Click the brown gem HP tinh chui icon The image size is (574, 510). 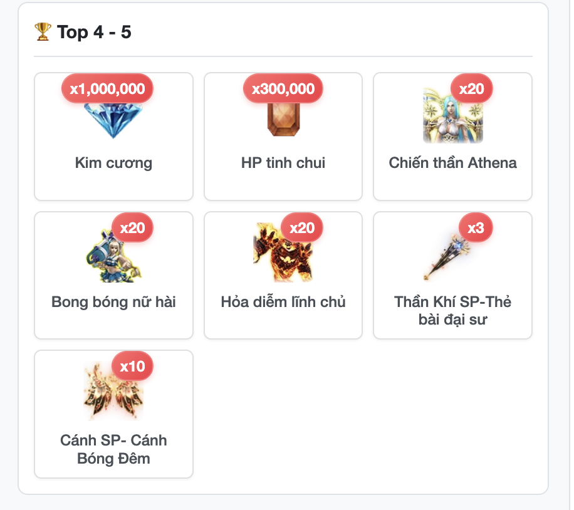pyautogui.click(x=283, y=119)
